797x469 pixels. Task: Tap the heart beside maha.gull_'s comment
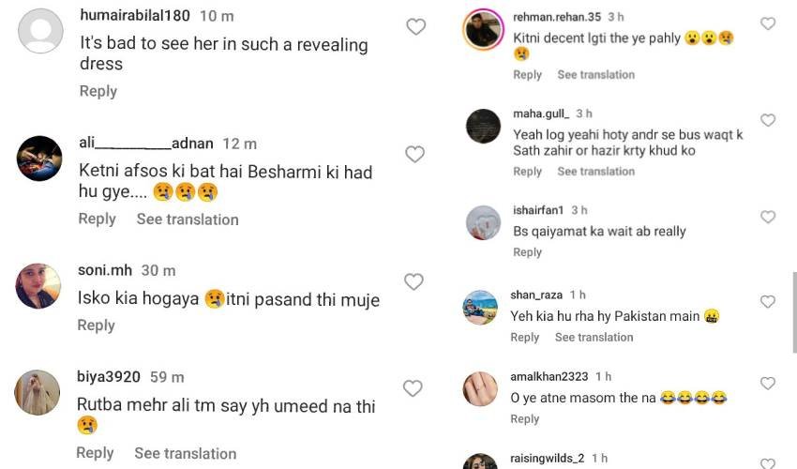[768, 120]
